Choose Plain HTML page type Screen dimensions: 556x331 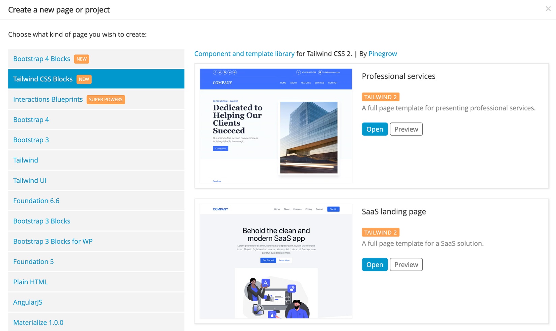96,282
